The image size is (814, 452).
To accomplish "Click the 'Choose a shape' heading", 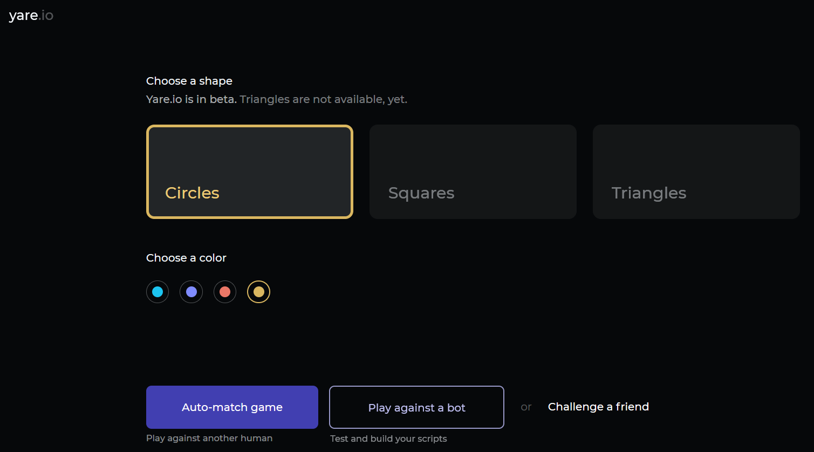I will pos(189,81).
